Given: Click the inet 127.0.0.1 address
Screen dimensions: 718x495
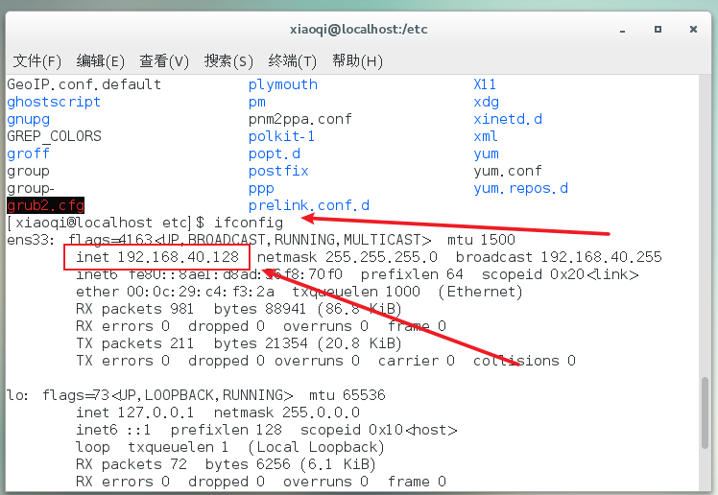Looking at the screenshot, I should [x=134, y=412].
